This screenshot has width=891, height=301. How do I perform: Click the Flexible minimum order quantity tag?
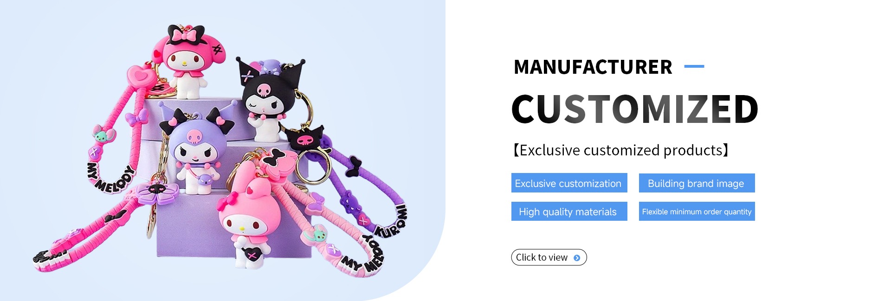tap(697, 211)
